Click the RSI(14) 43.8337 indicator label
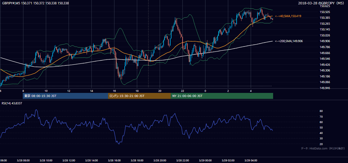 pos(12,103)
